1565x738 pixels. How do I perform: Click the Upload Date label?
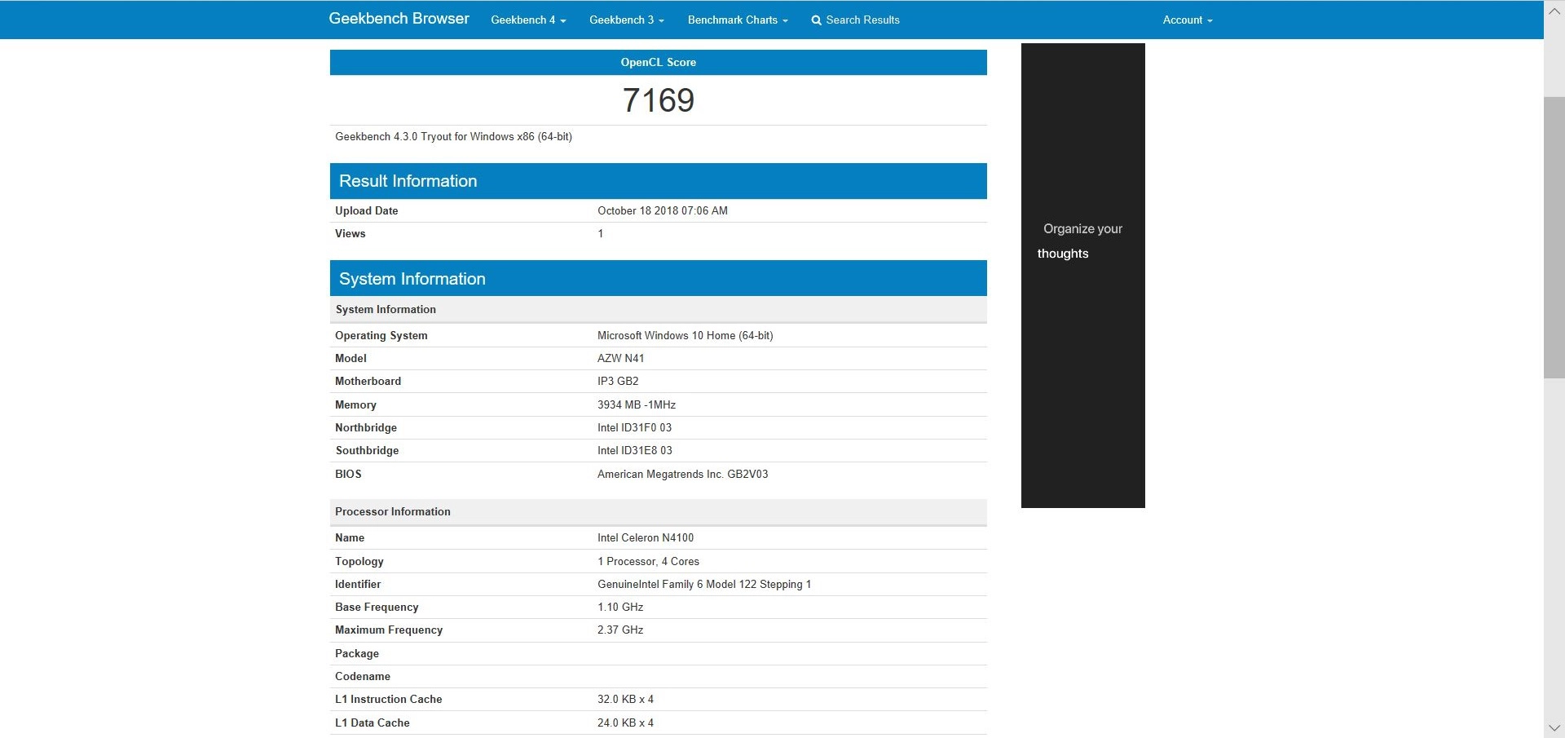click(x=367, y=210)
